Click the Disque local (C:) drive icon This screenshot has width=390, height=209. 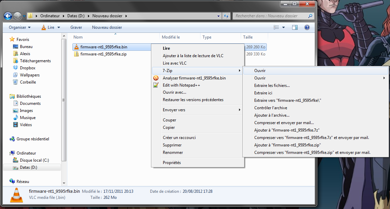[16, 160]
